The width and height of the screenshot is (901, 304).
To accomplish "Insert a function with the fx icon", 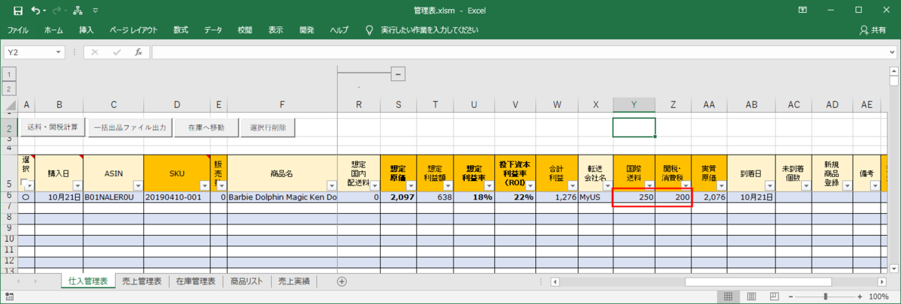I will coord(138,53).
